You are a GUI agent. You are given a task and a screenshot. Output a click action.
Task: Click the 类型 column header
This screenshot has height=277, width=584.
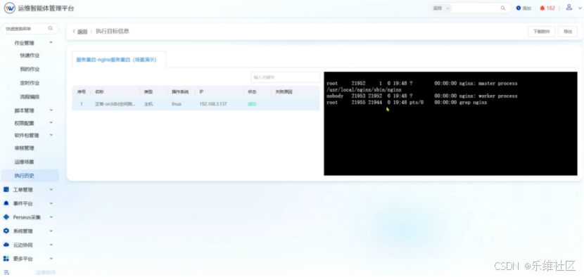pos(148,92)
